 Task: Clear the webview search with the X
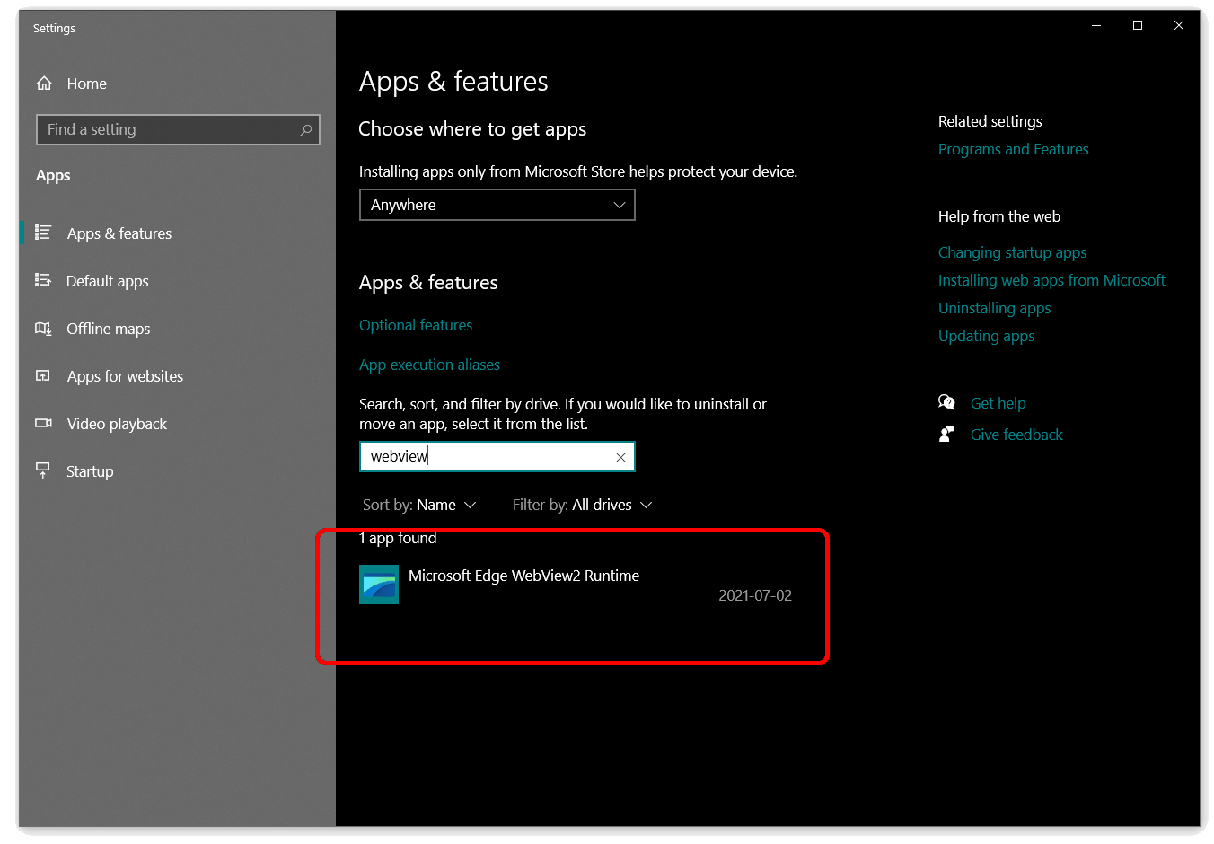(620, 457)
